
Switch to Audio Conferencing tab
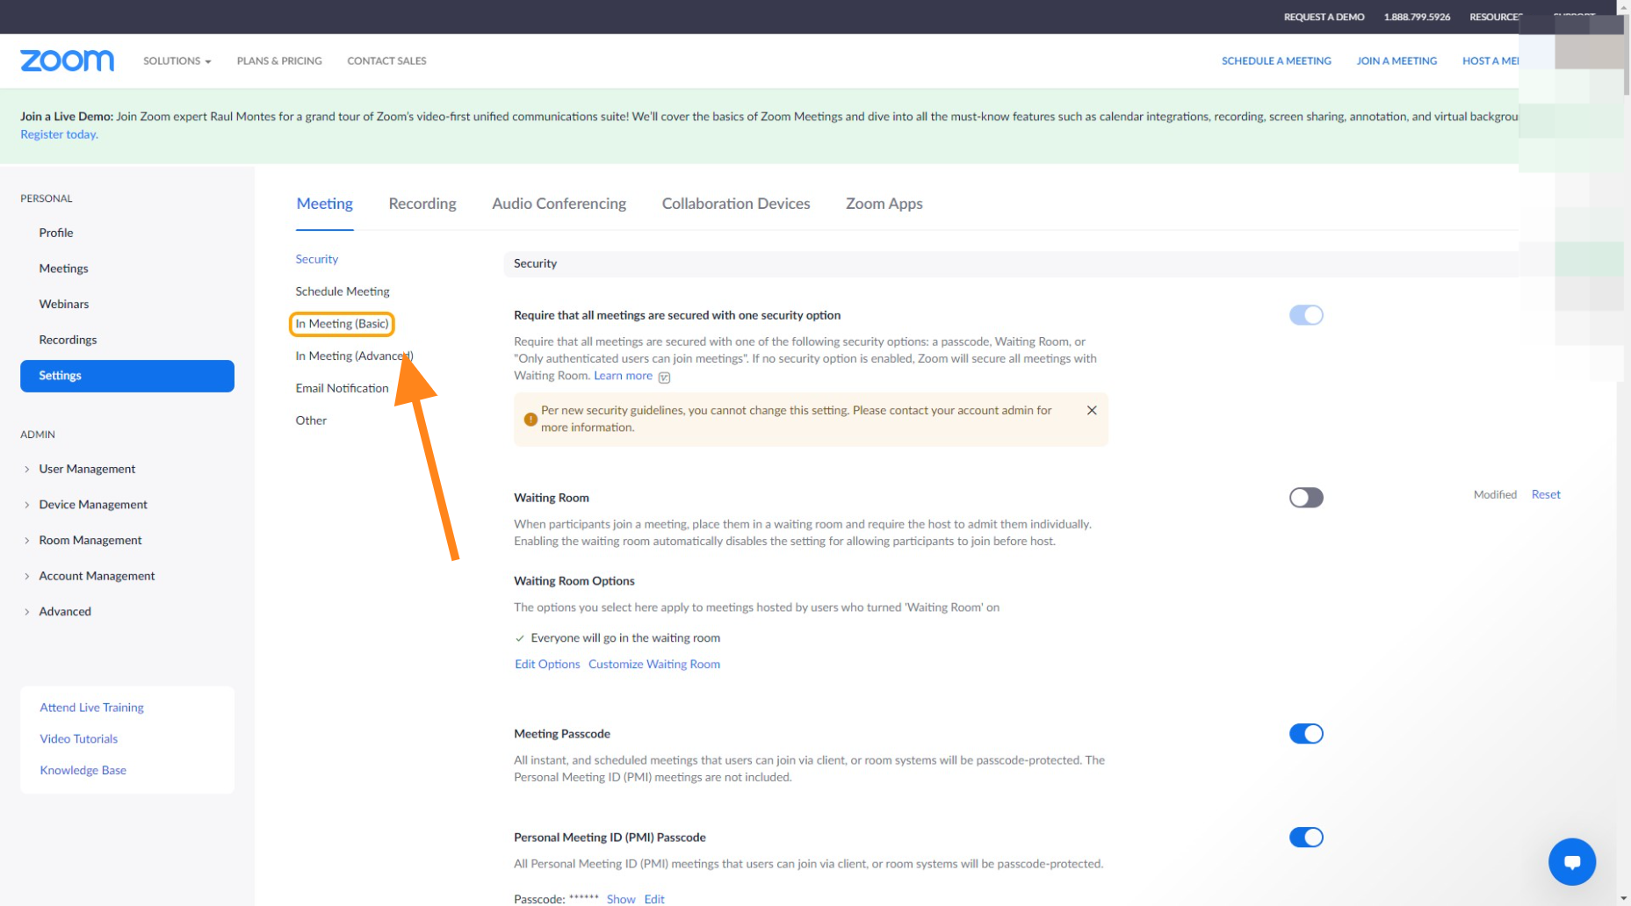tap(559, 204)
